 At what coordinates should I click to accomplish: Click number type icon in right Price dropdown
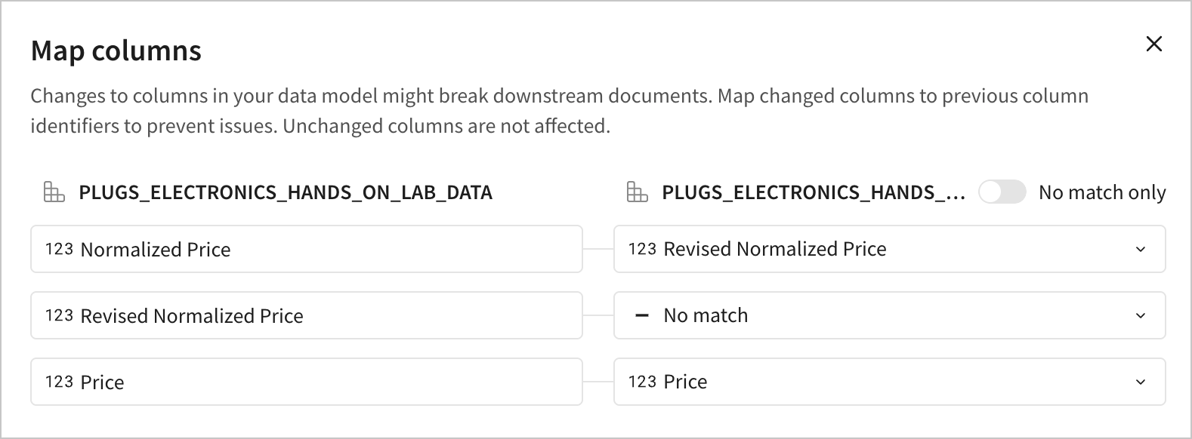point(642,382)
